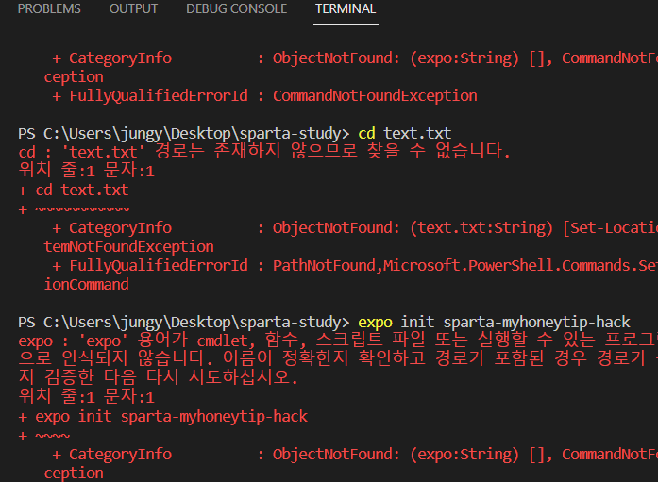Image resolution: width=658 pixels, height=482 pixels.
Task: Click the red '+ cd text.txt' line
Action: point(74,191)
